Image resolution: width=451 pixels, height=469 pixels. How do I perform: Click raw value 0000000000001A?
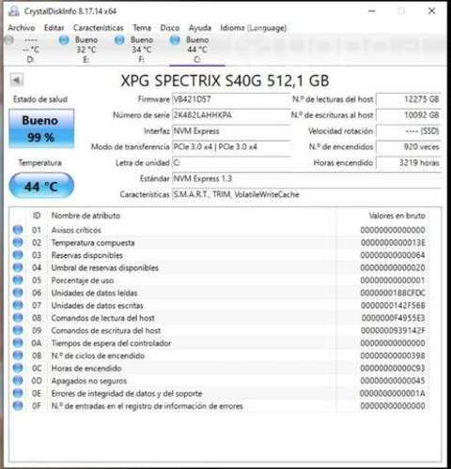point(393,393)
